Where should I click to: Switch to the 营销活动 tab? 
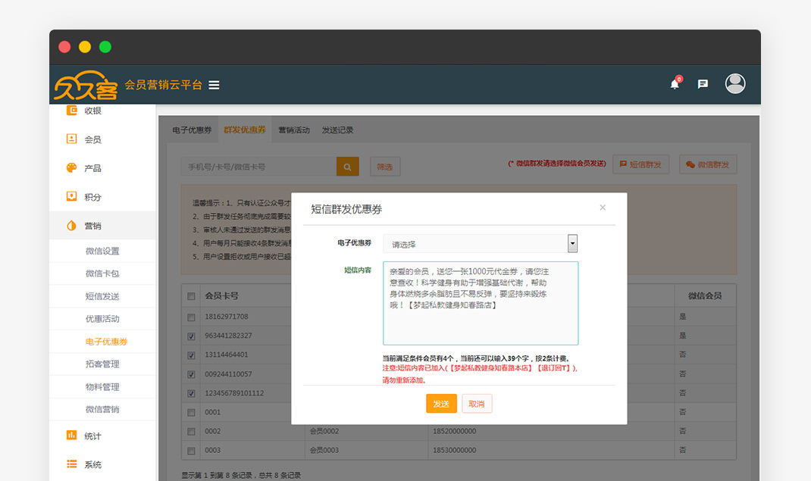293,130
